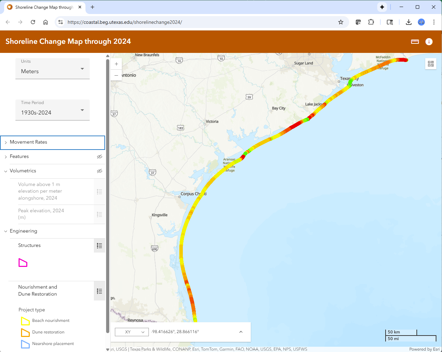Collapse the Engineering section
This screenshot has height=352, width=442.
(x=5, y=231)
